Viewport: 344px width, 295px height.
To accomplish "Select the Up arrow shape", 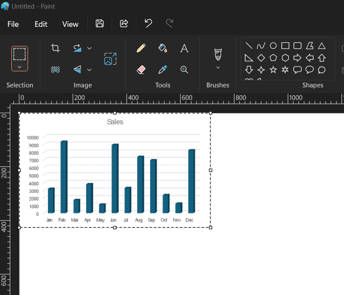I will click(x=321, y=58).
